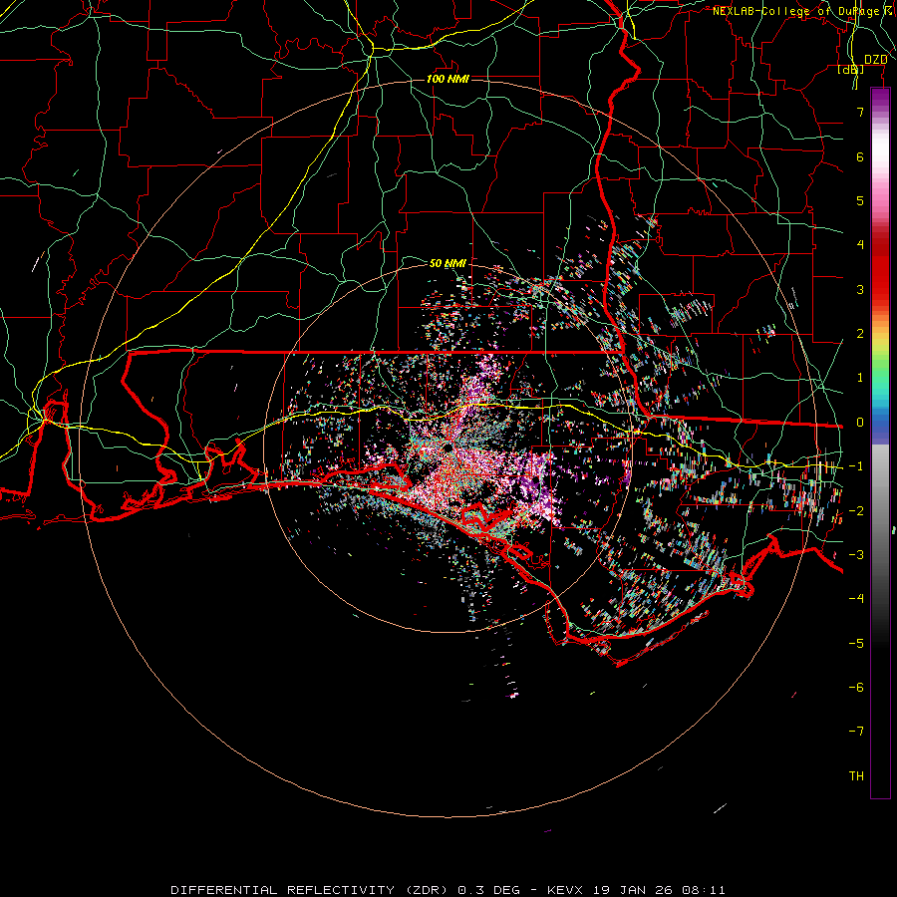Click the [dB] unit label
The image size is (897, 897).
[x=851, y=70]
